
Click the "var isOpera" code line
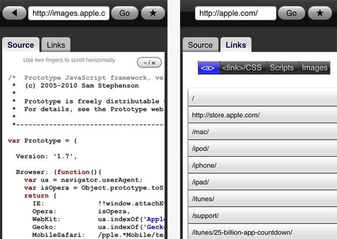pyautogui.click(x=94, y=188)
